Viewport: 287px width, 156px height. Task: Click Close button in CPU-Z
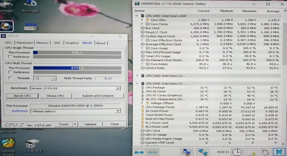pyautogui.click(x=115, y=124)
